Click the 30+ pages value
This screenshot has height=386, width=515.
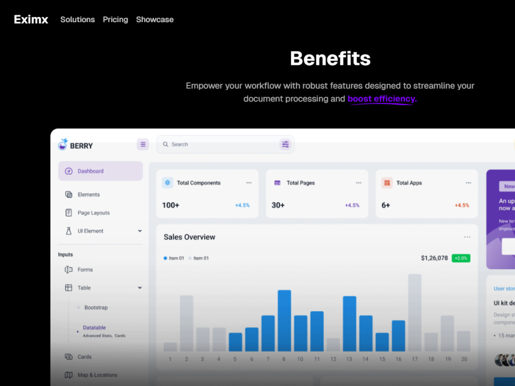click(278, 205)
